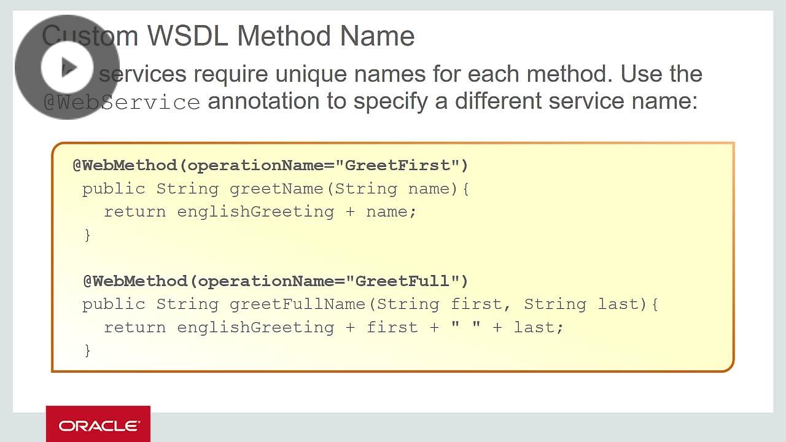Click the red Oracle logo banner

pos(98,424)
